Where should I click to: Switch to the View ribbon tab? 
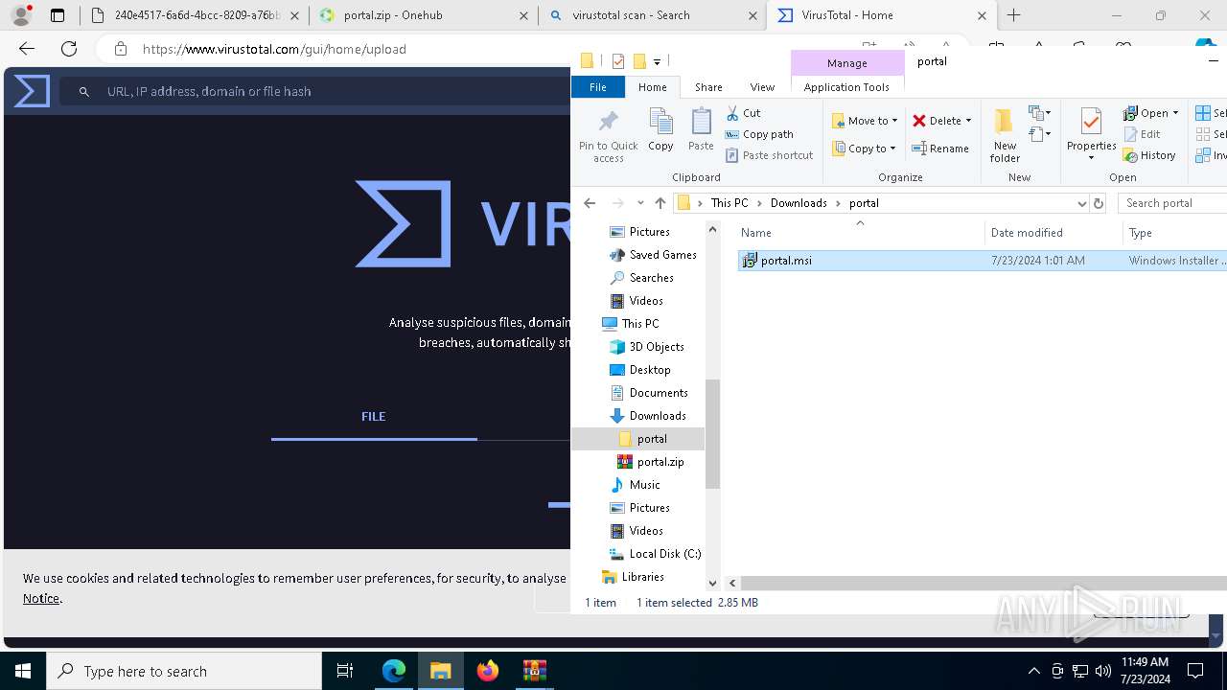(x=762, y=87)
